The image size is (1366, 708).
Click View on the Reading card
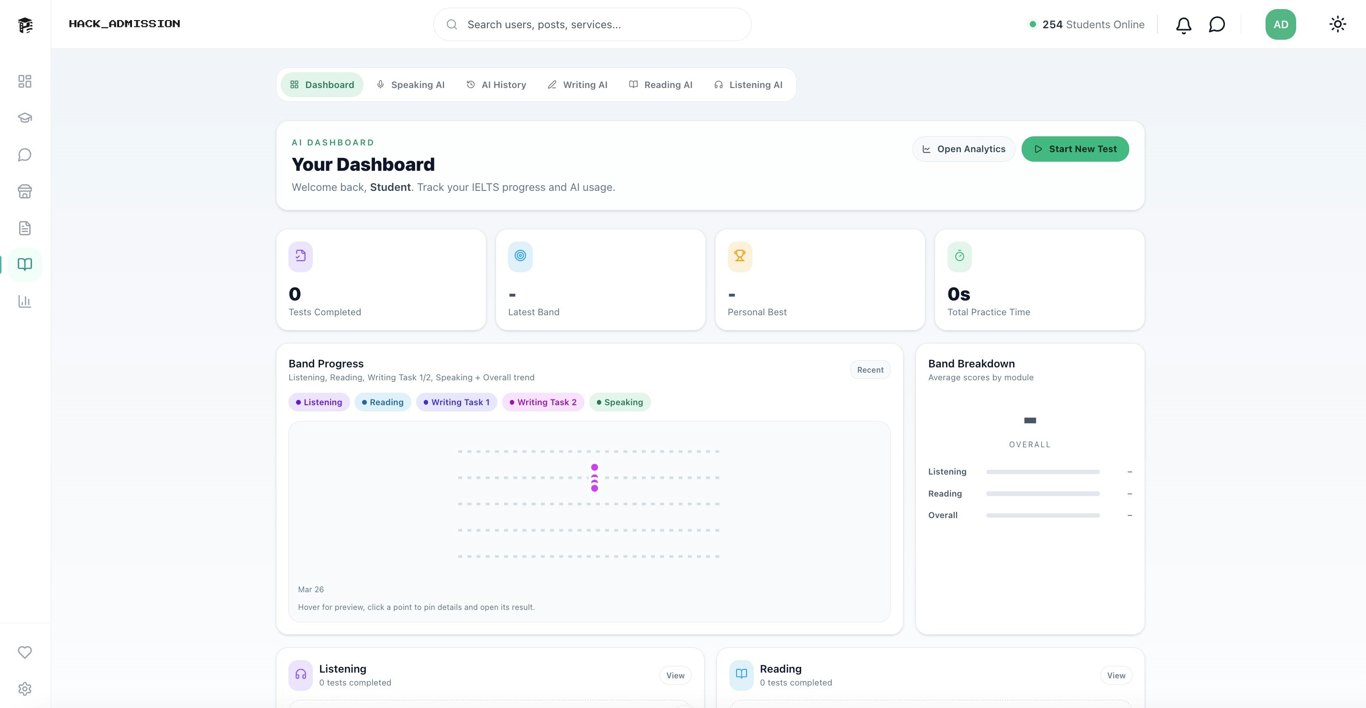(x=1116, y=675)
